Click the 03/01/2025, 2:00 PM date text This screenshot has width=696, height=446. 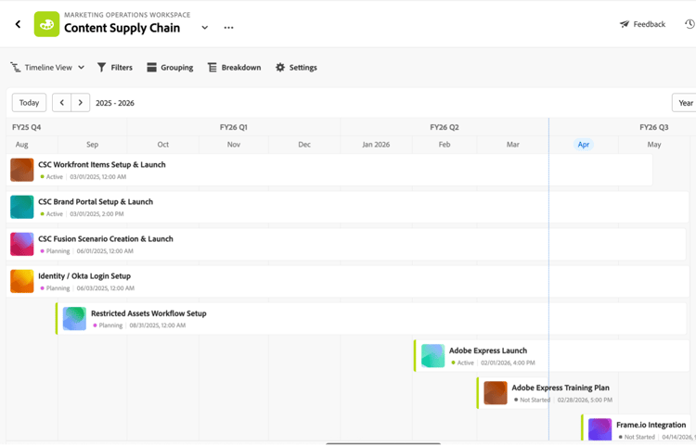tap(97, 214)
